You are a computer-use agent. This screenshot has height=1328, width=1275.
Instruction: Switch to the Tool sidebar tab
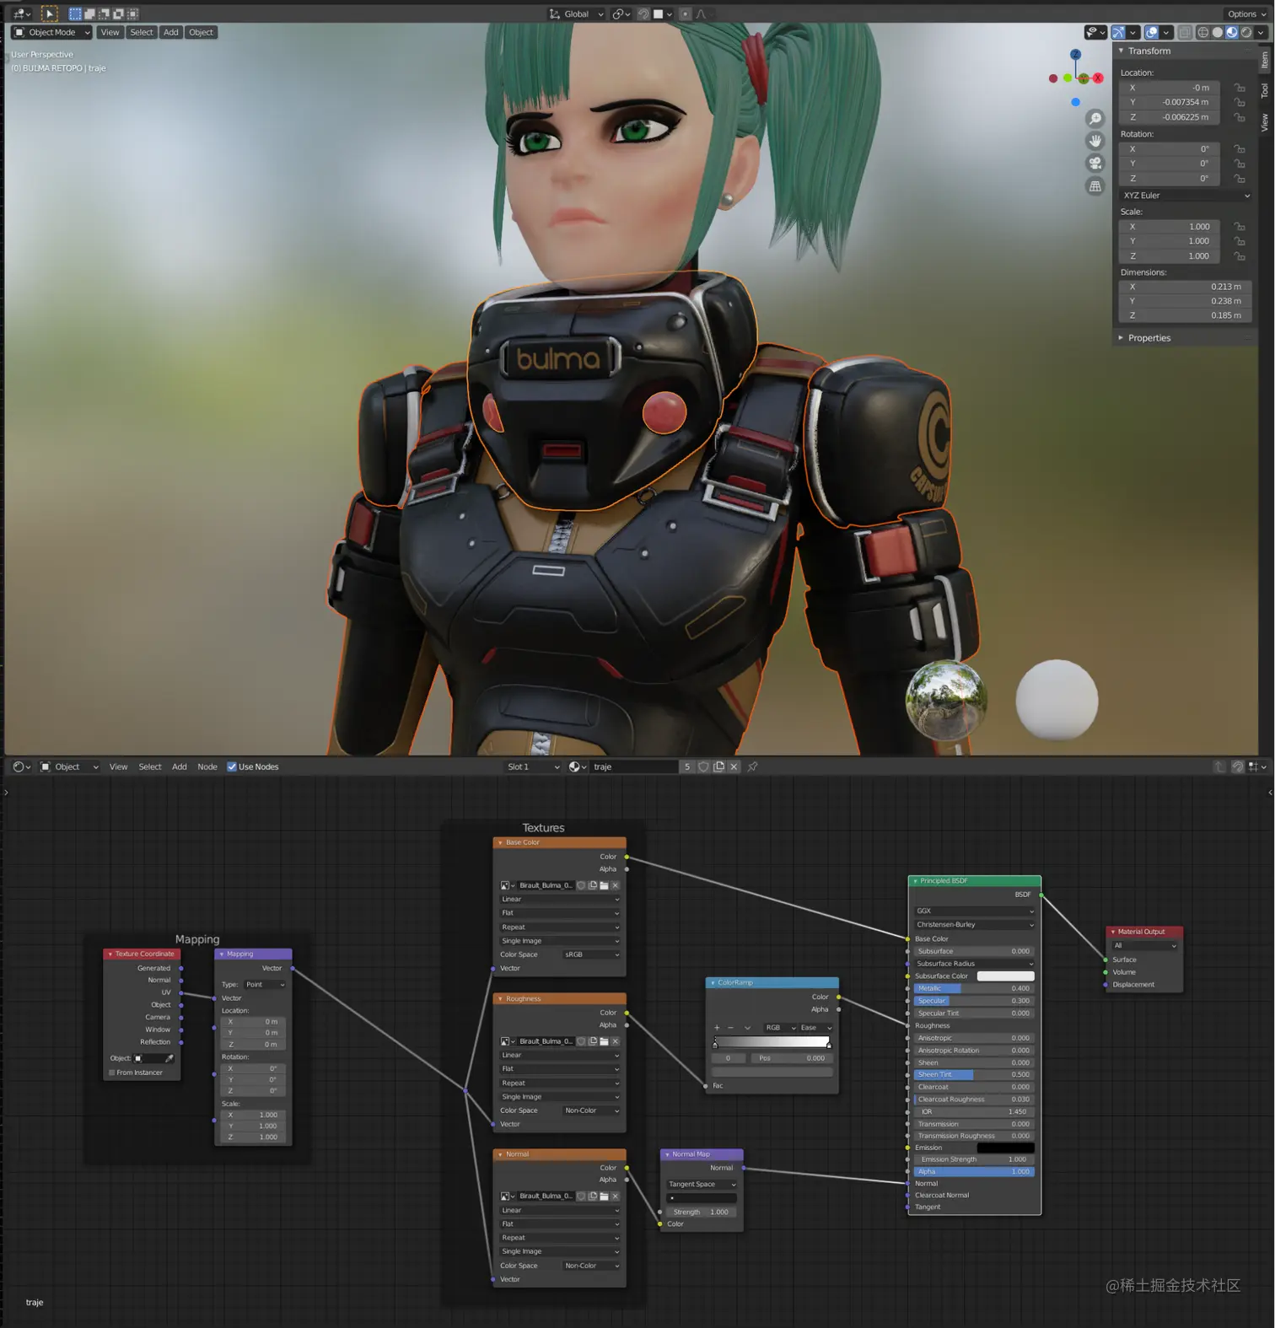tap(1265, 91)
